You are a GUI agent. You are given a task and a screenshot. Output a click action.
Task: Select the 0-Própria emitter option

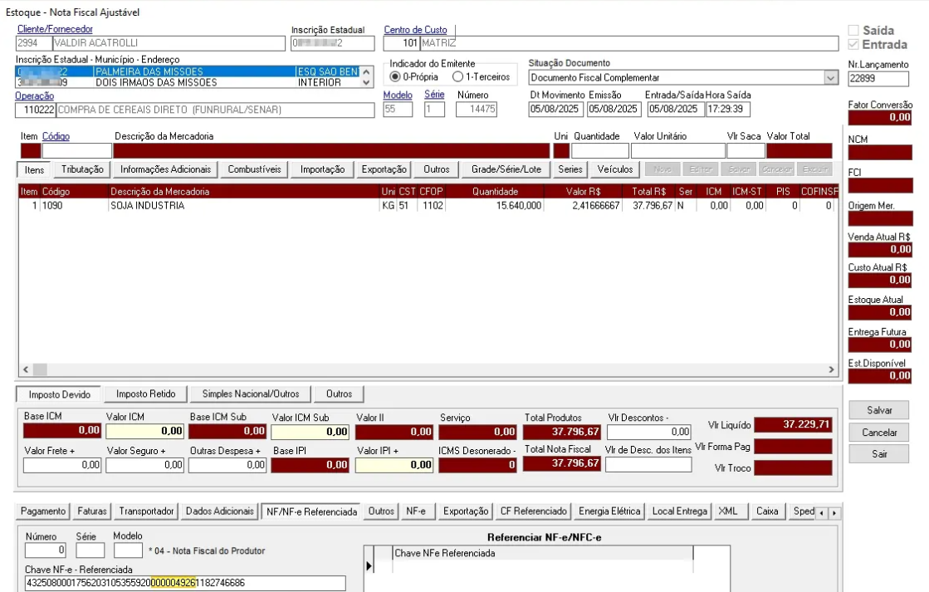click(x=413, y=77)
